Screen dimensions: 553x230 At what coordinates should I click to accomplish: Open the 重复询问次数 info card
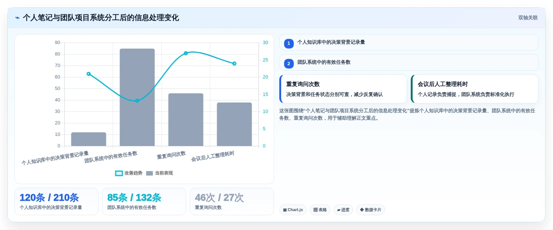[343, 89]
